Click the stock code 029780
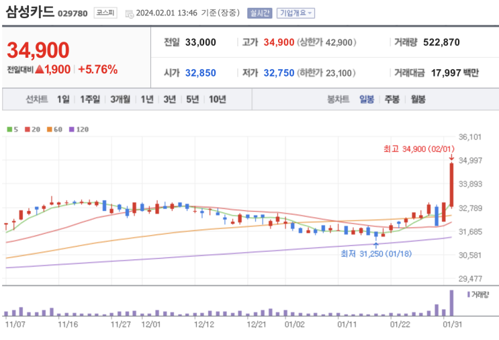The image size is (499, 340). point(73,13)
